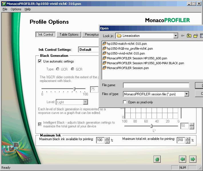This screenshot has height=171, width=203.
Task: Switch to Ink Control tab
Action: point(45,35)
